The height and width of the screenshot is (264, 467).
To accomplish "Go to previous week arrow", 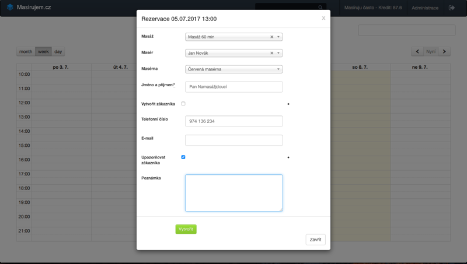I will point(417,52).
